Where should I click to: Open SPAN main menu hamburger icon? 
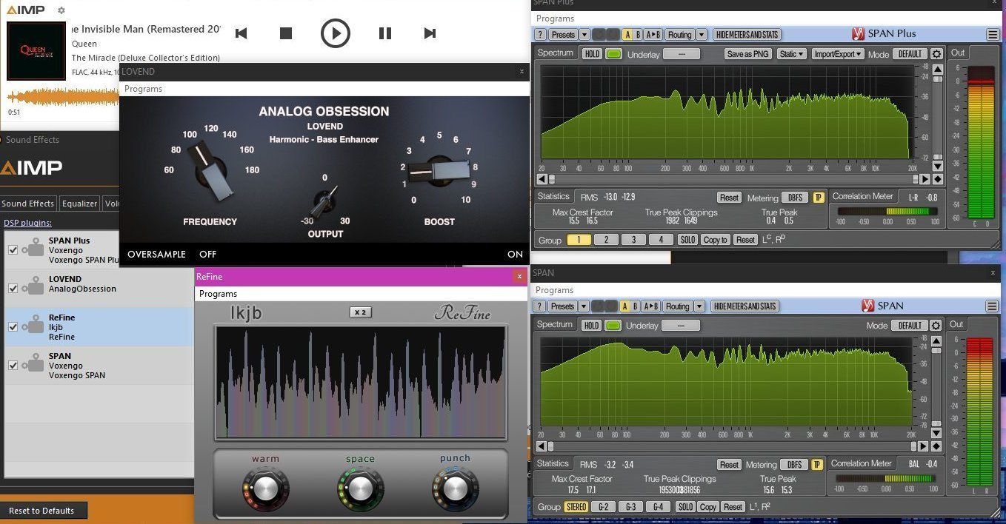tap(993, 306)
